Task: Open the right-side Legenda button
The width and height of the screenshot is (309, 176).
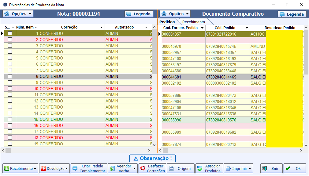Action: pyautogui.click(x=292, y=14)
